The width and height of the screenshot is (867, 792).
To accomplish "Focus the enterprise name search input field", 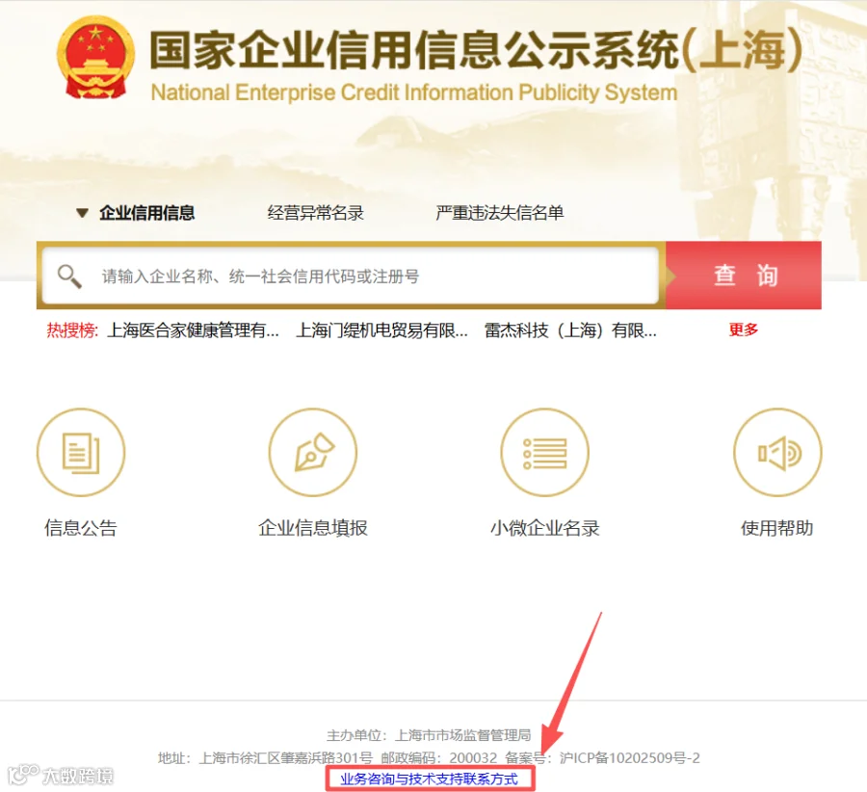I will click(351, 276).
